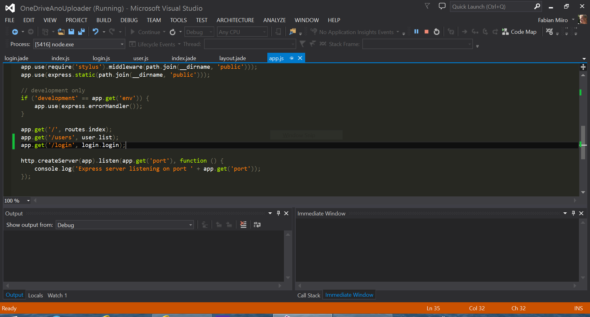590x317 pixels.
Task: Open the Undo history dropdown arrow
Action: (104, 32)
